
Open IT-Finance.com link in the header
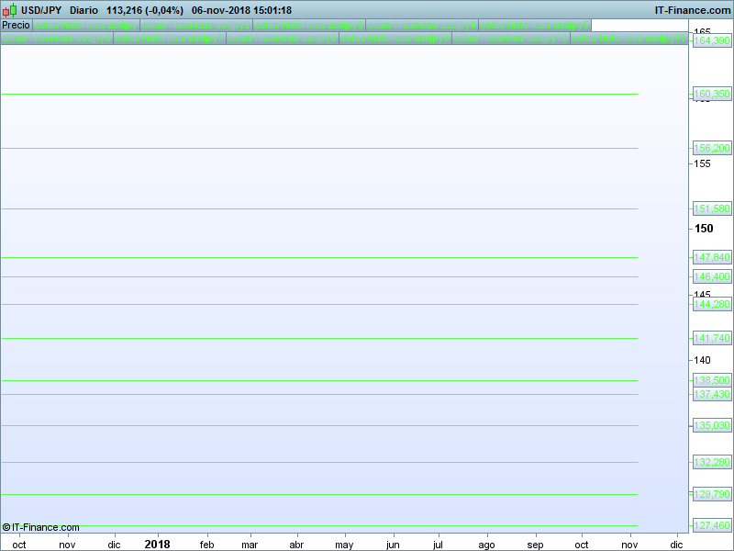(x=692, y=10)
